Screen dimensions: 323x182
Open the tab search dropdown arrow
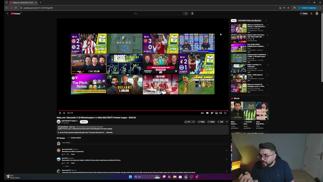(x=6, y=3)
